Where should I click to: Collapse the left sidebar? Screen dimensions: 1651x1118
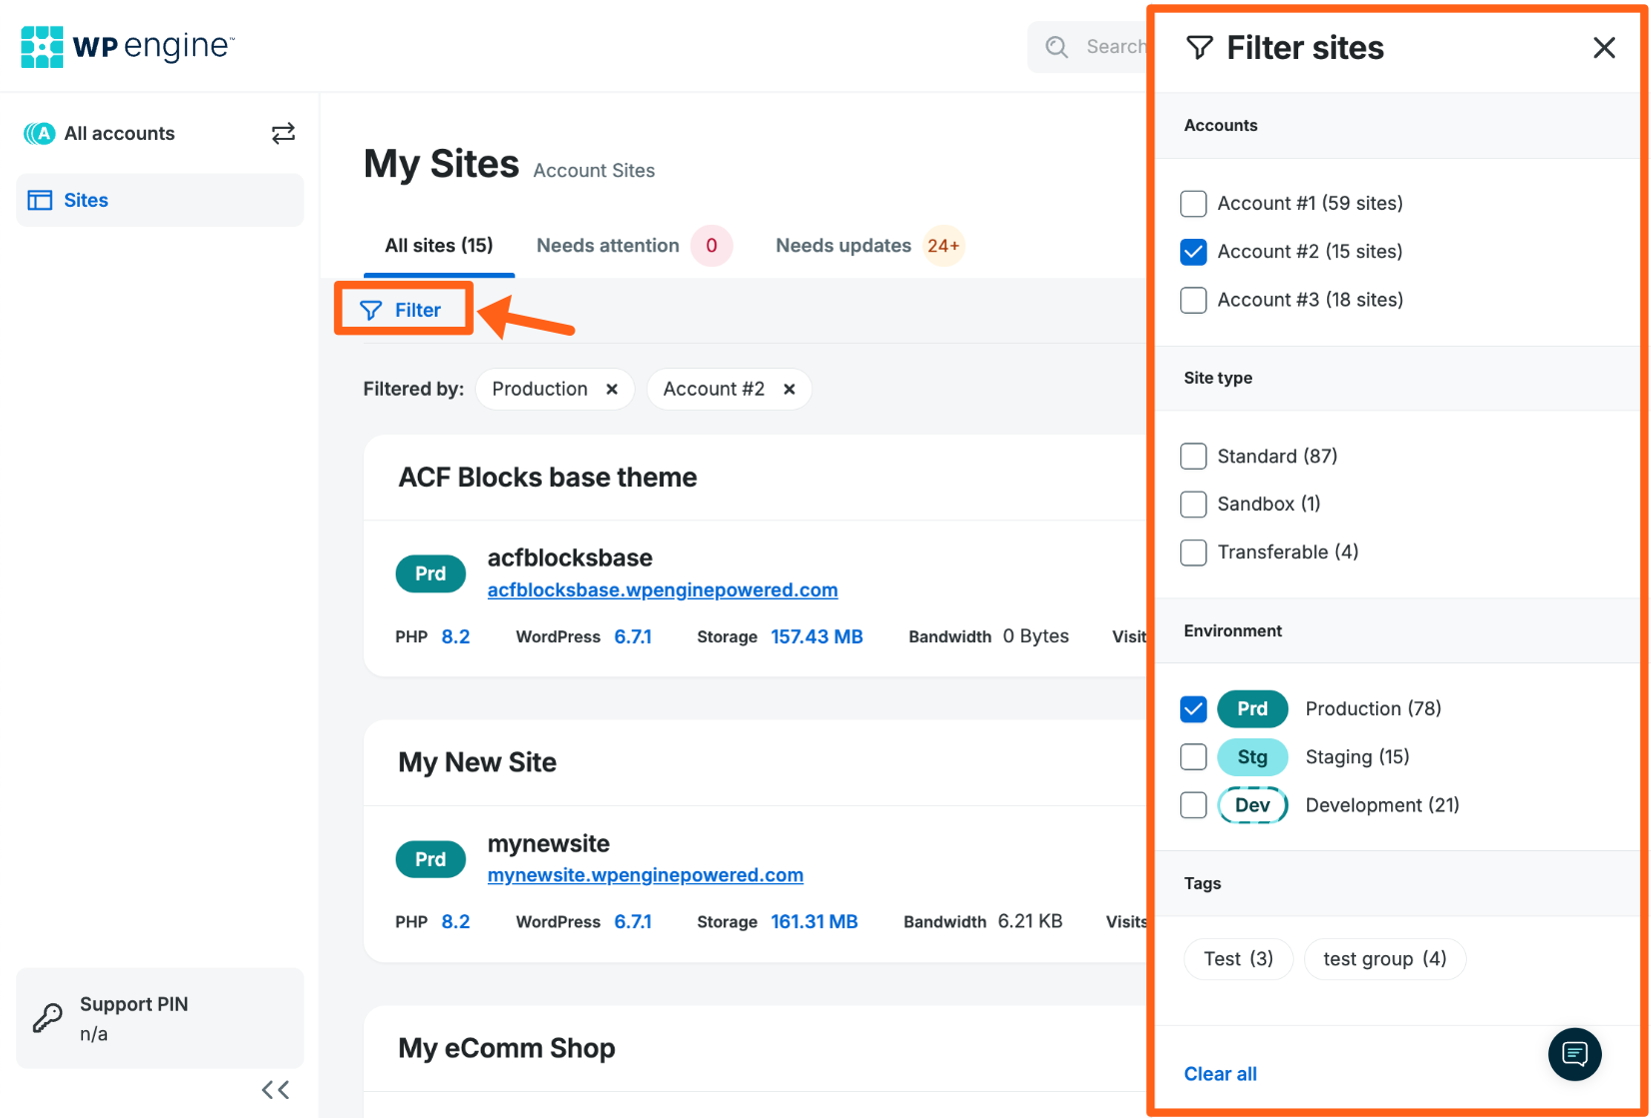click(275, 1090)
